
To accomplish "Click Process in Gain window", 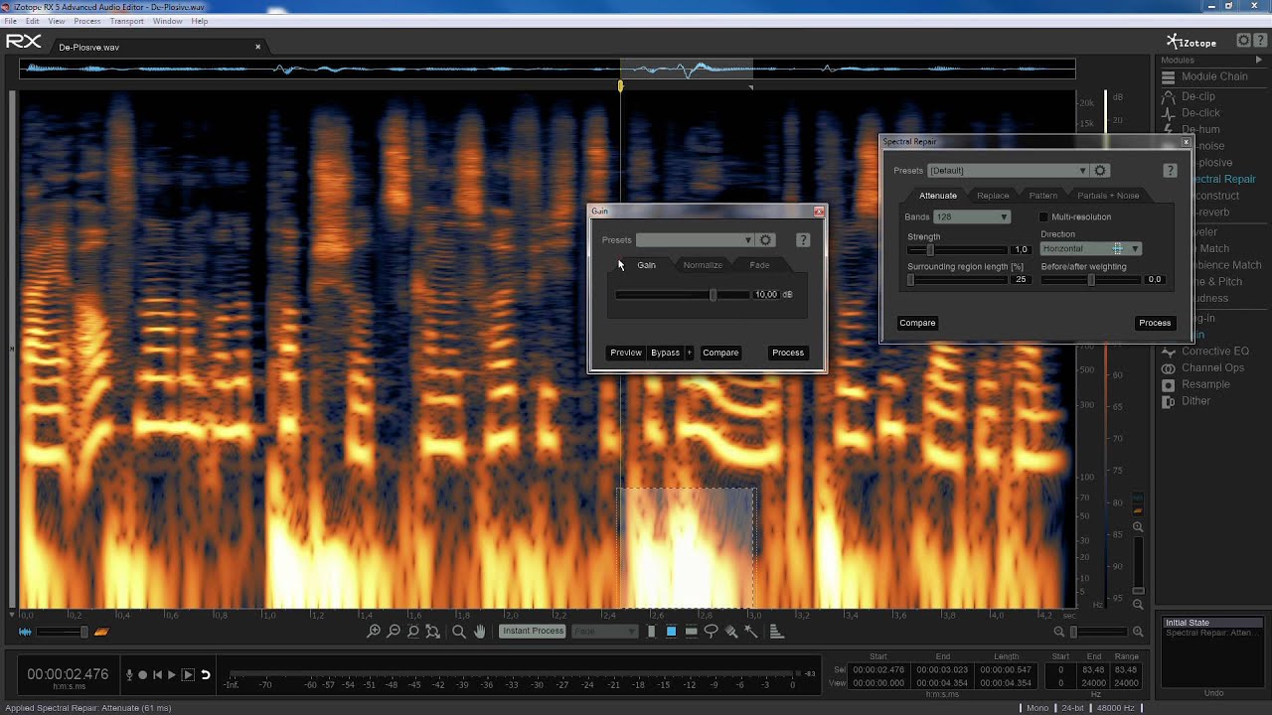I will [x=788, y=353].
